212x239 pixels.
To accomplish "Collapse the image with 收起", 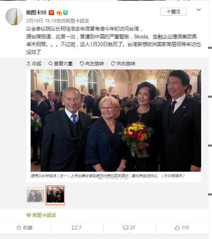I will (x=34, y=63).
